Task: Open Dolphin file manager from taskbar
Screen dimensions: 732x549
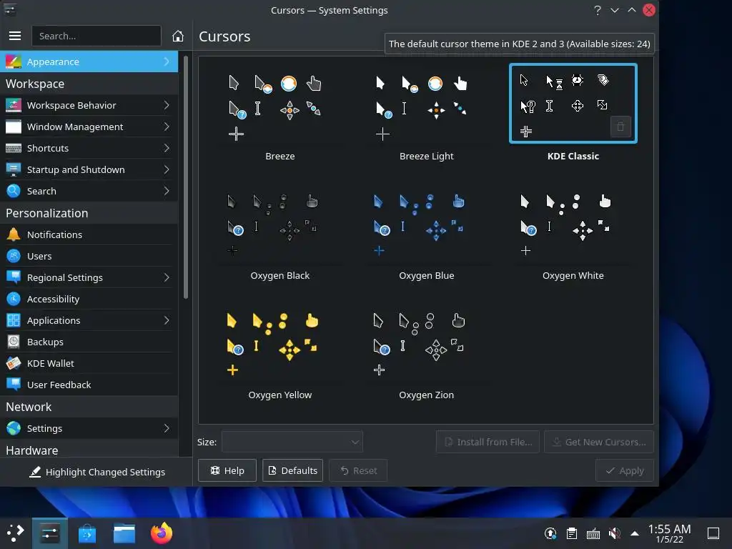Action: pos(124,533)
